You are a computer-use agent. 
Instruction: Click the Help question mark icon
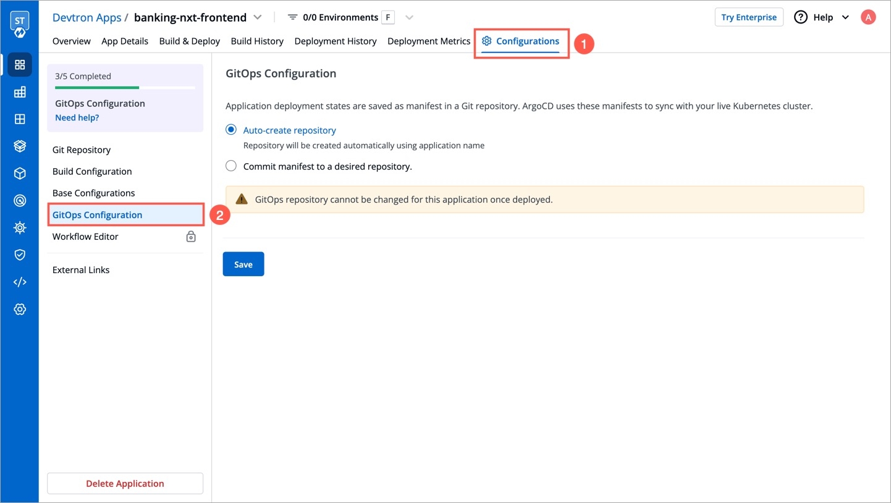801,17
